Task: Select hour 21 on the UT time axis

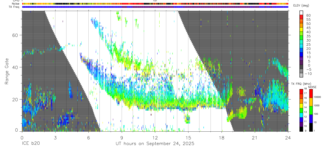Action: coord(255,138)
